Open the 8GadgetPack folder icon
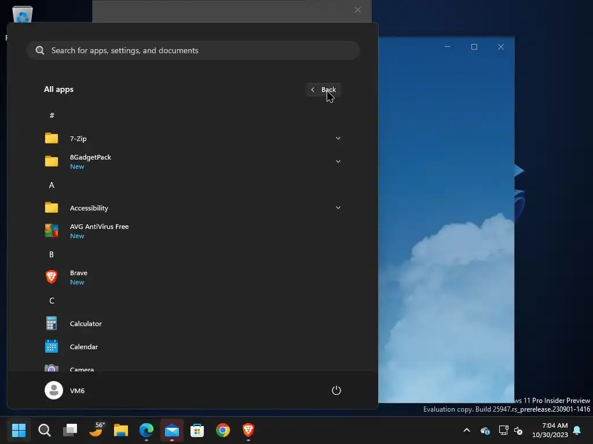 (52, 161)
